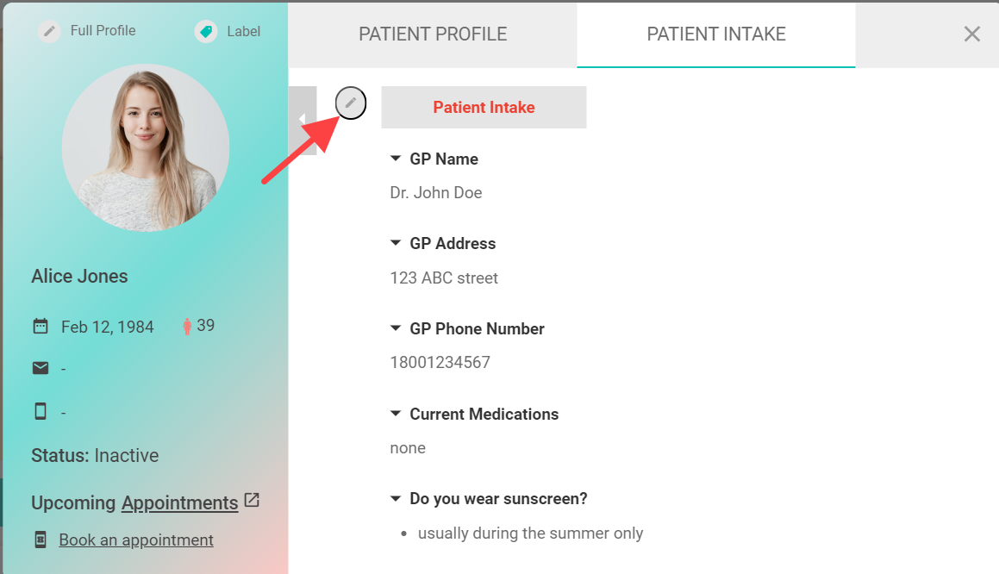
Task: Click the red Patient Intake form button
Action: point(484,107)
